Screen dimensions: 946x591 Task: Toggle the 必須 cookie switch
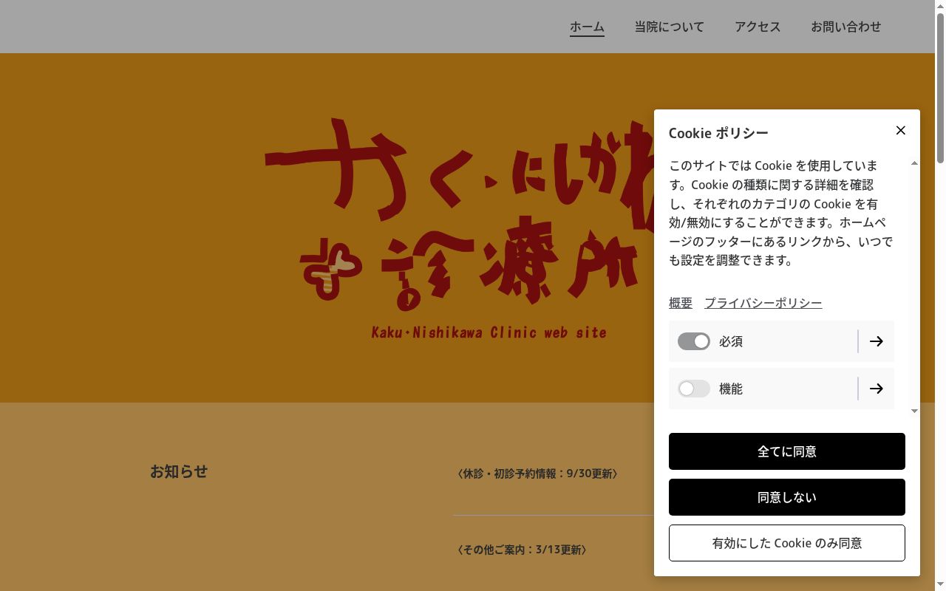[693, 341]
